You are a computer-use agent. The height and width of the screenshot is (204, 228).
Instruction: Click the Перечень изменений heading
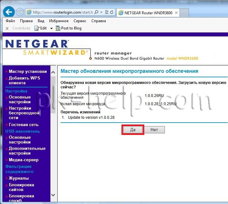click(x=81, y=112)
